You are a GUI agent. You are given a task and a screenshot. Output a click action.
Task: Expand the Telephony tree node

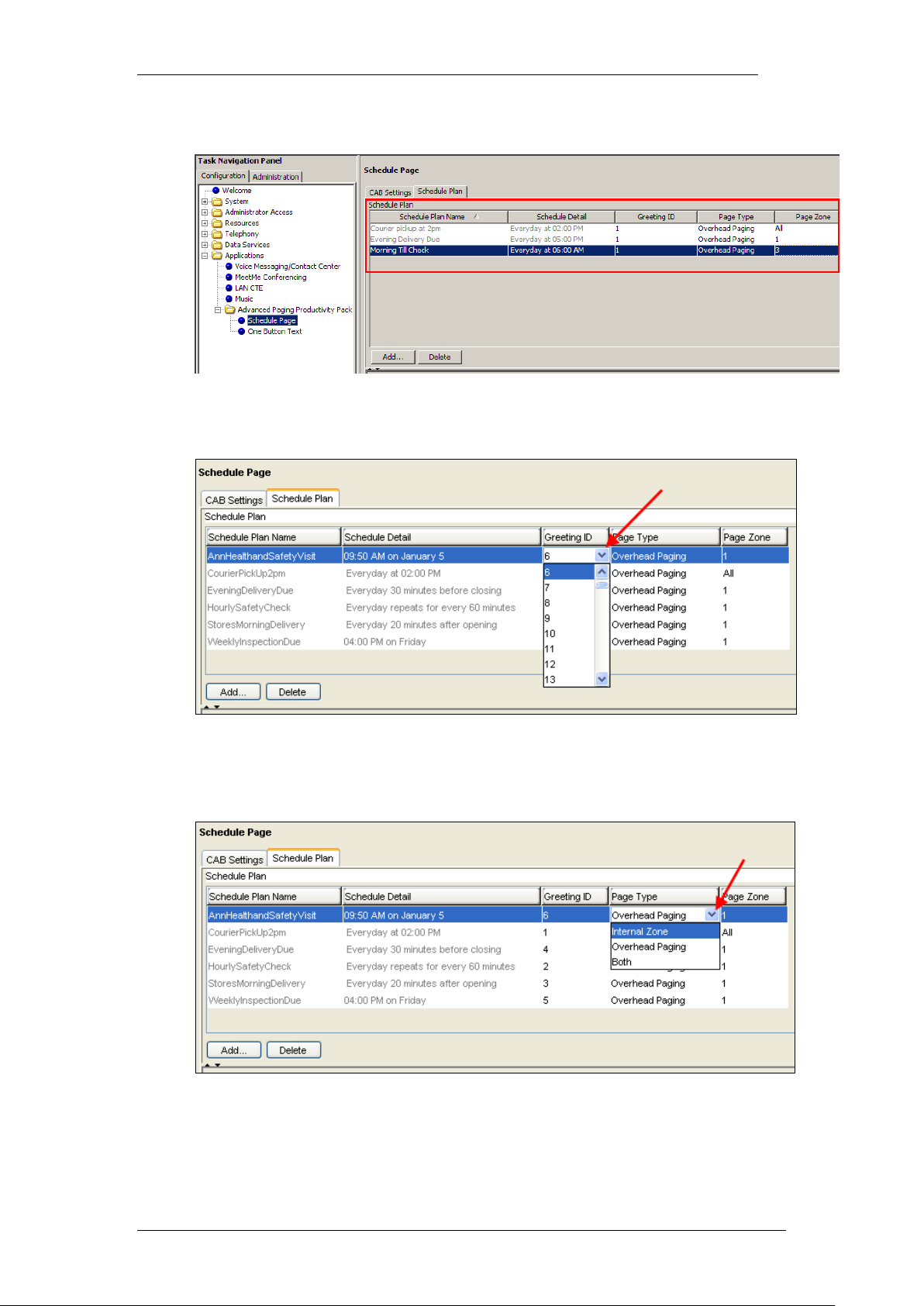(x=205, y=234)
